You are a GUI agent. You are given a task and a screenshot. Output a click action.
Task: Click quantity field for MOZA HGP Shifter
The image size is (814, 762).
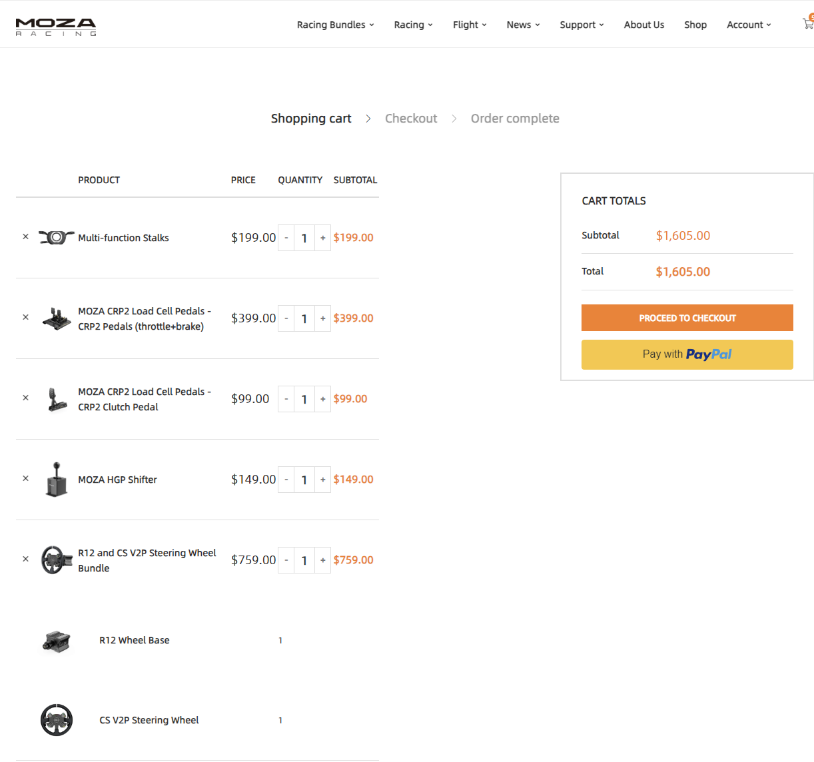pyautogui.click(x=304, y=480)
